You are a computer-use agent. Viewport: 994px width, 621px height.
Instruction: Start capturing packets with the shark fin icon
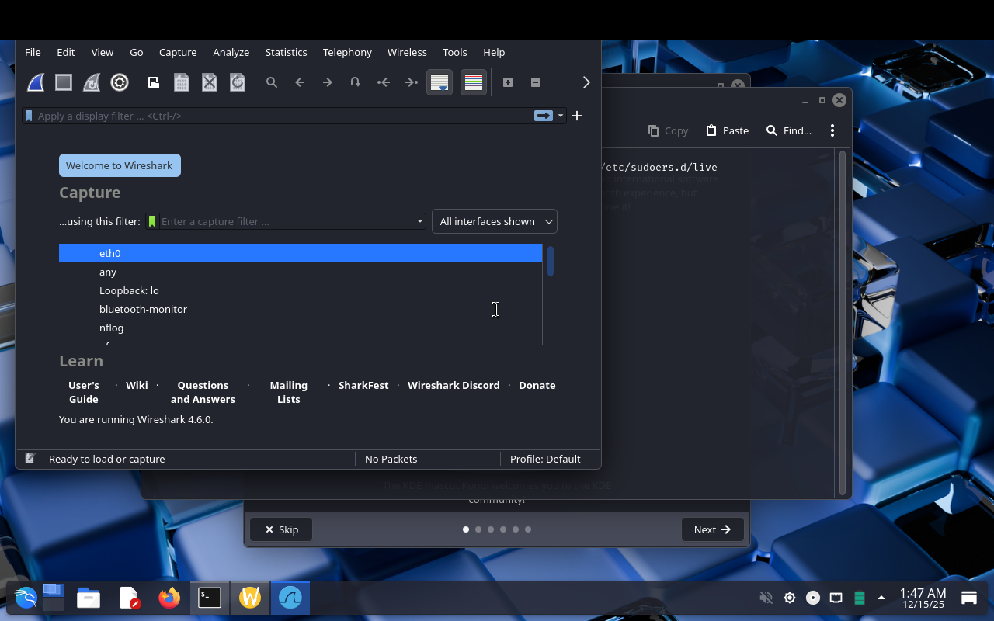pos(36,82)
